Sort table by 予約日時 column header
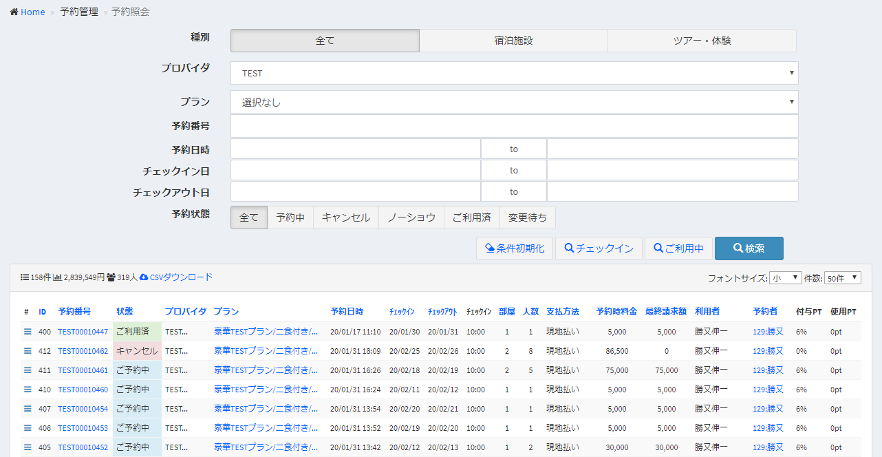The width and height of the screenshot is (882, 457). (347, 312)
